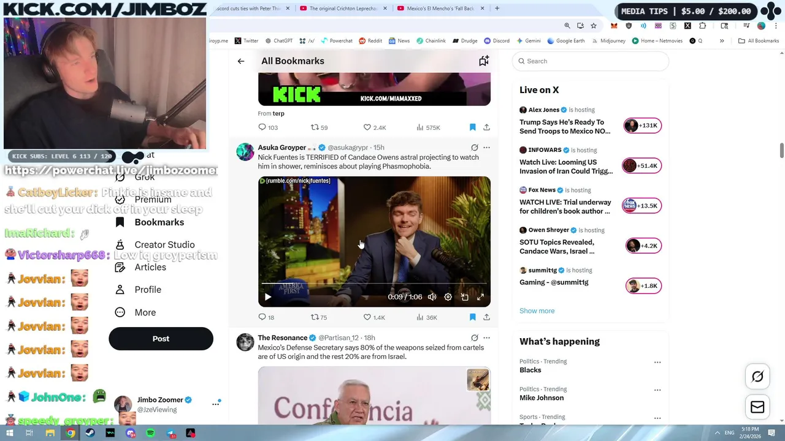Click the Post button
This screenshot has width=785, height=441.
click(x=161, y=339)
